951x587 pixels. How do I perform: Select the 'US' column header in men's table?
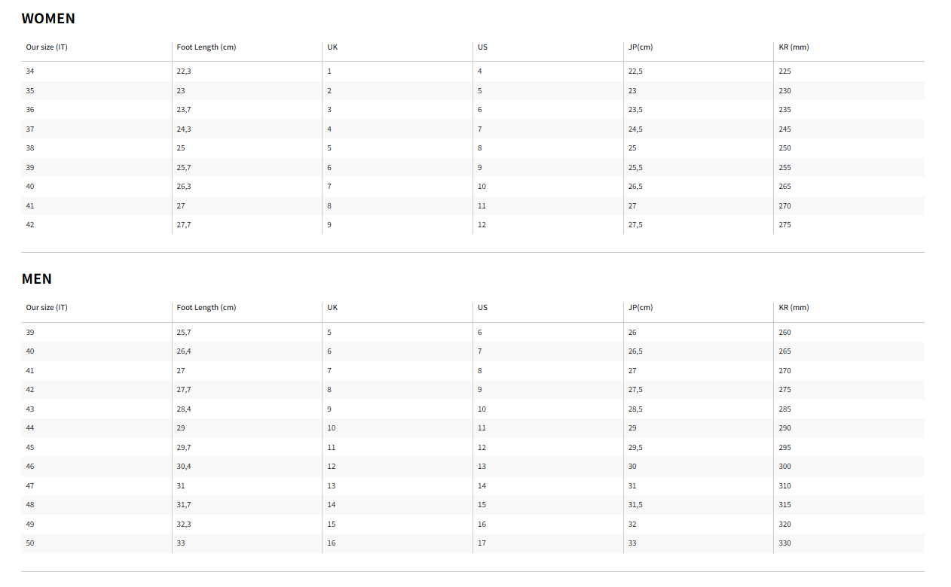[482, 308]
